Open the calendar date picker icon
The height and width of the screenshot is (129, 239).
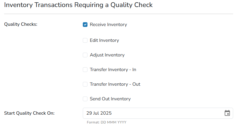click(x=227, y=113)
